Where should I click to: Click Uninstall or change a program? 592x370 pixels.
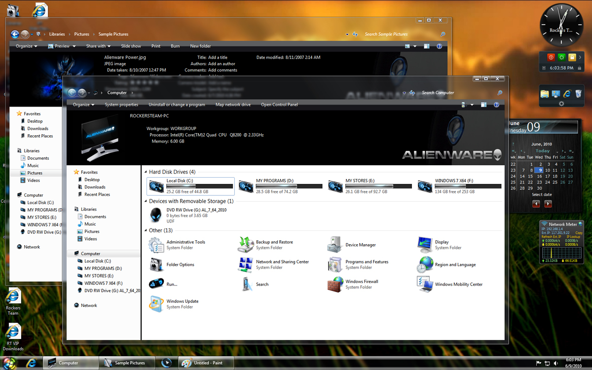[177, 105]
